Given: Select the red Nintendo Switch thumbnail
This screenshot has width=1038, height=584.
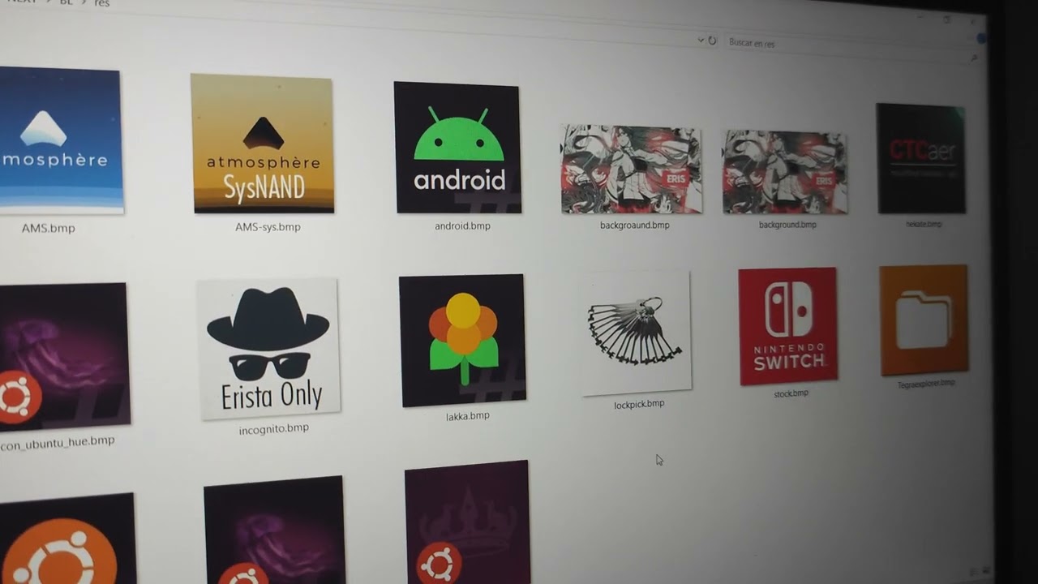Looking at the screenshot, I should tap(787, 326).
